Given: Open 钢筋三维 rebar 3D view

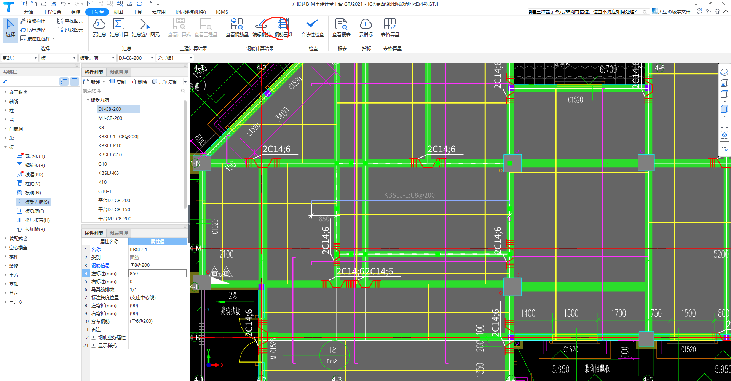Looking at the screenshot, I should coord(283,27).
